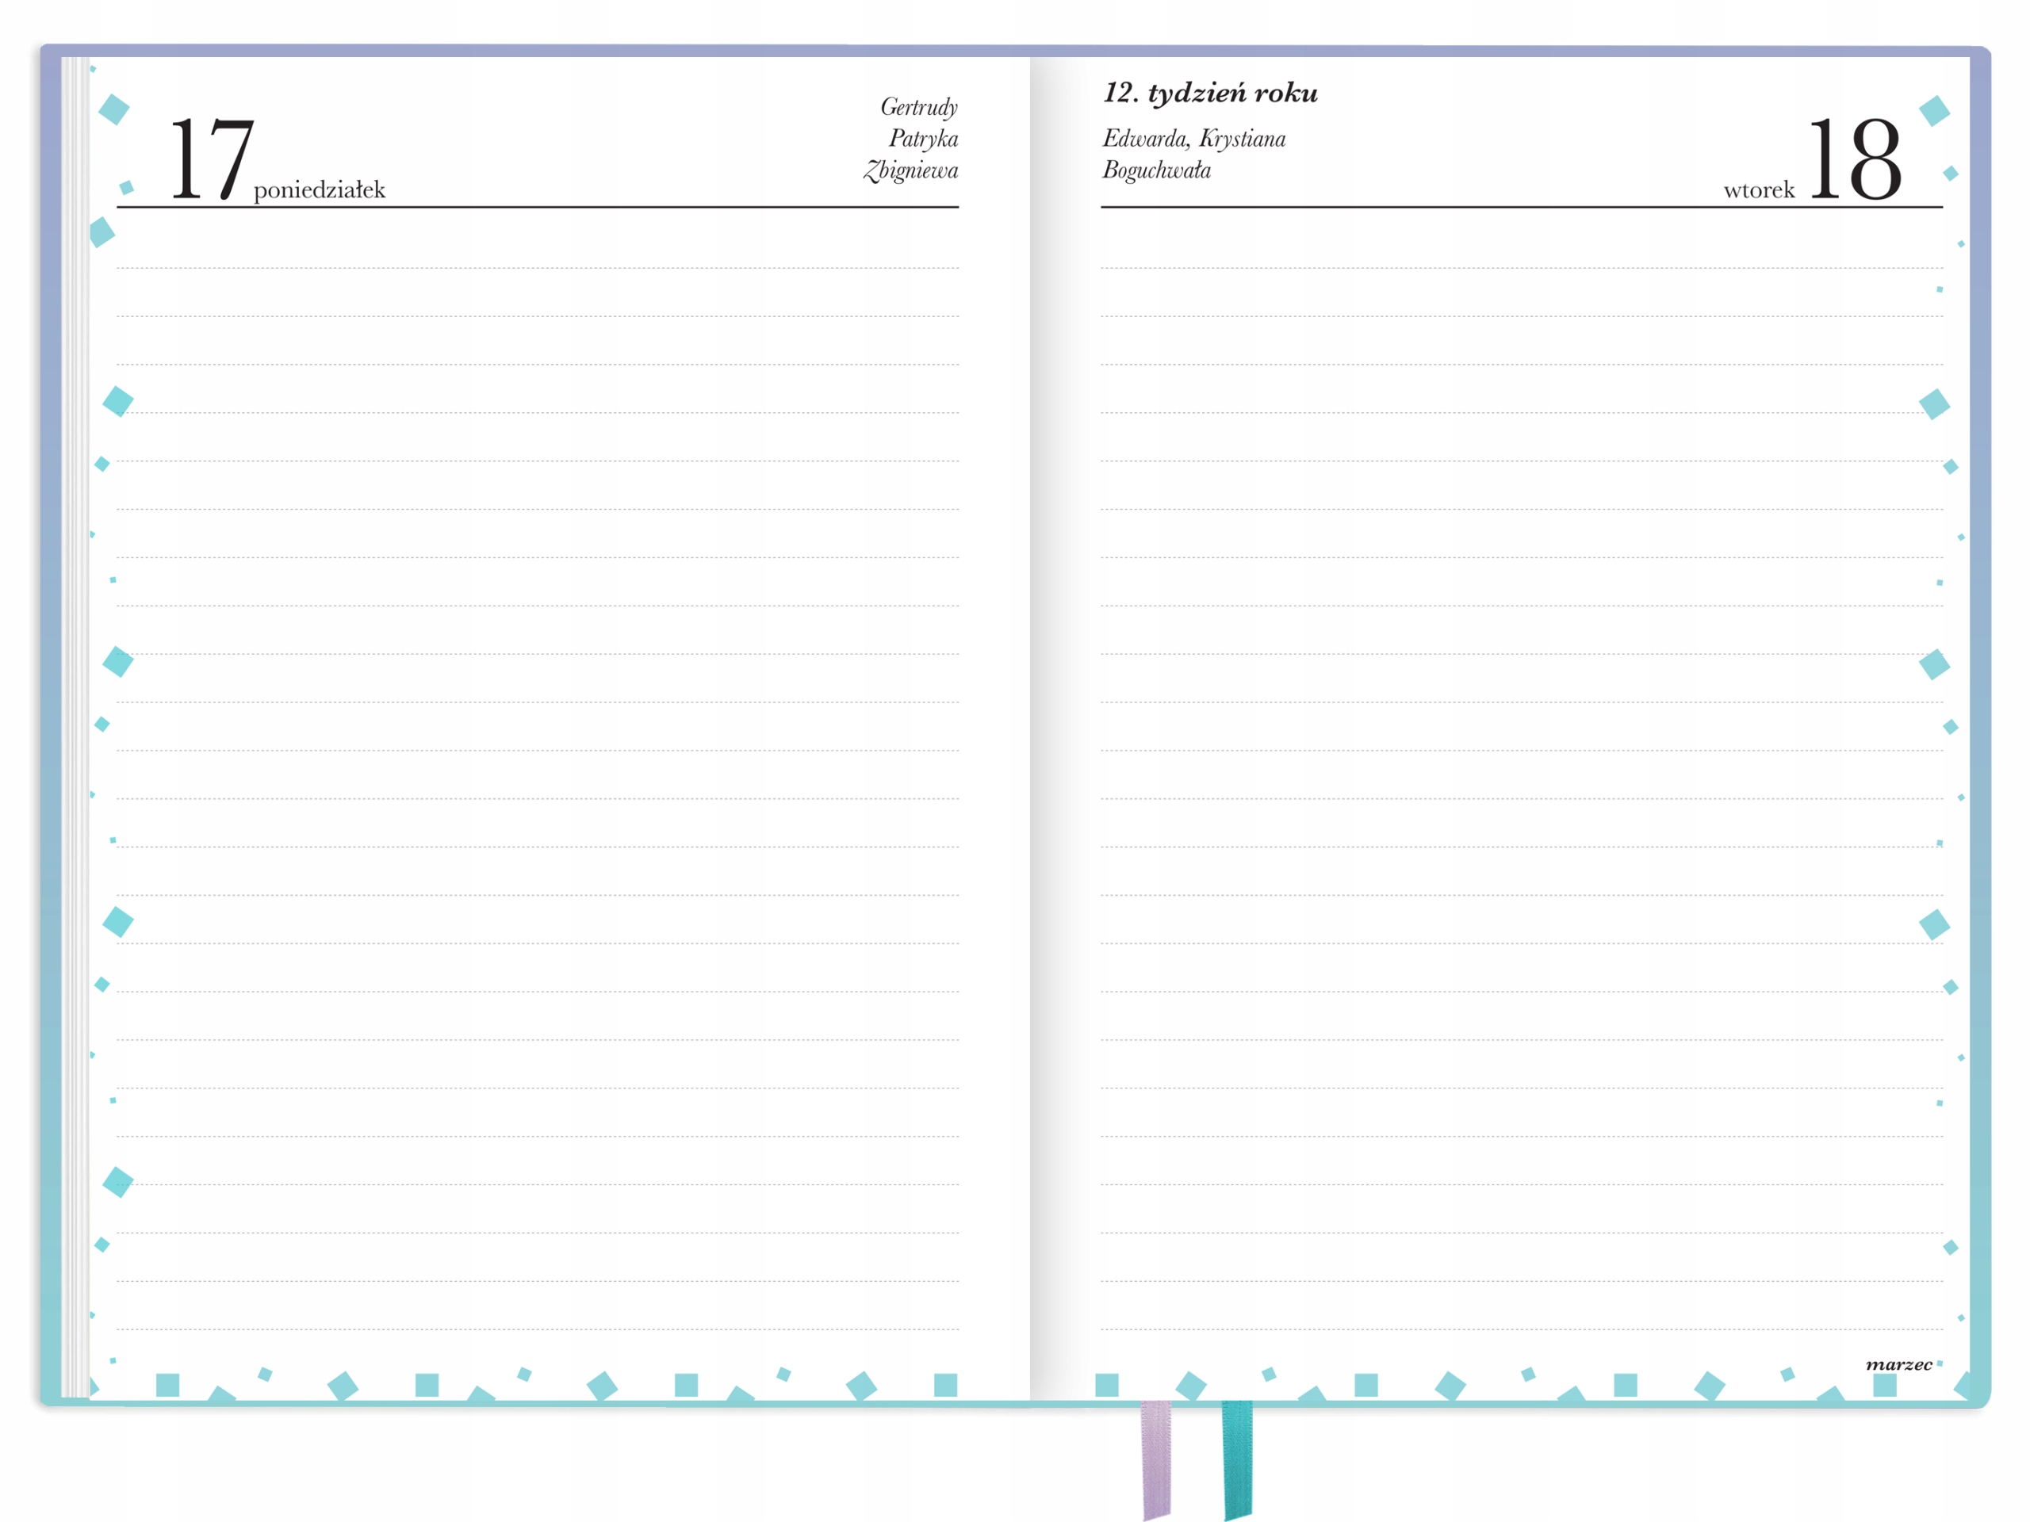This screenshot has height=1522, width=2030.
Task: Click the stacked page edges on left side
Action: pyautogui.click(x=75, y=734)
